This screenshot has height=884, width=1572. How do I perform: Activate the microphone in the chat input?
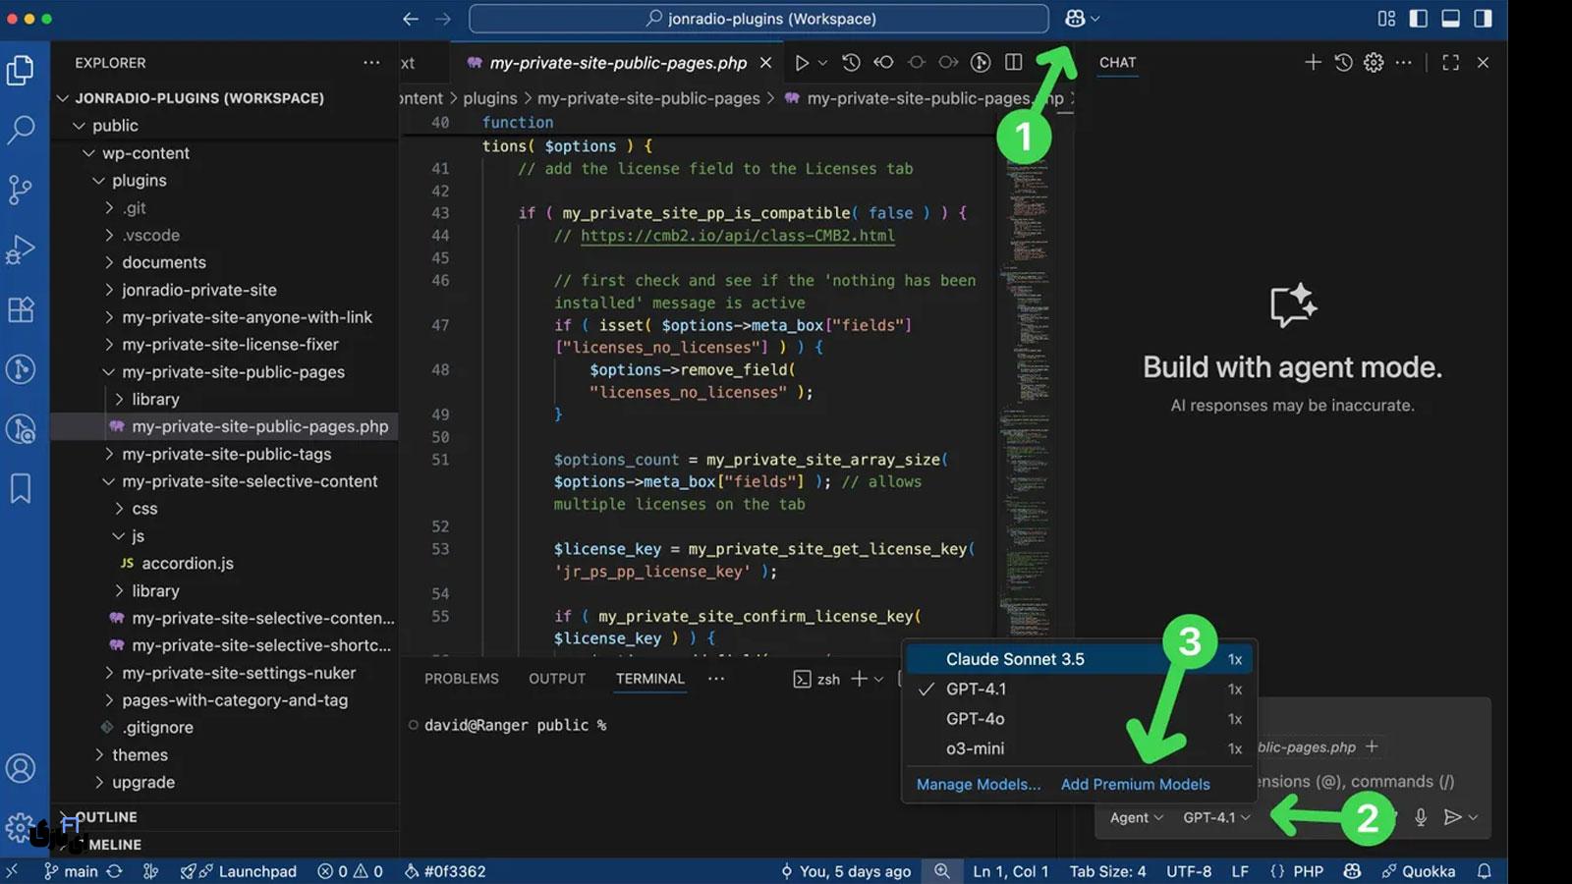tap(1420, 816)
